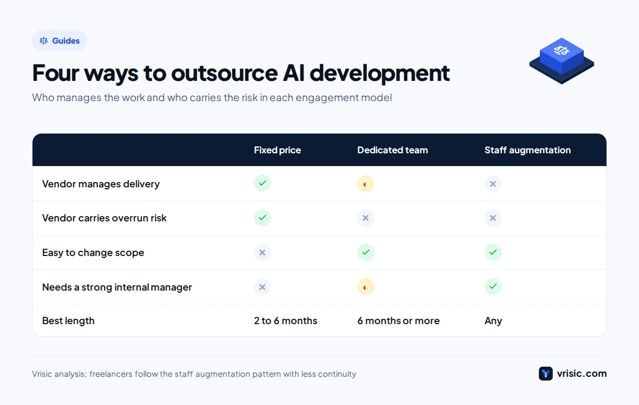Click the Best length row label
639x405 pixels.
coord(68,321)
